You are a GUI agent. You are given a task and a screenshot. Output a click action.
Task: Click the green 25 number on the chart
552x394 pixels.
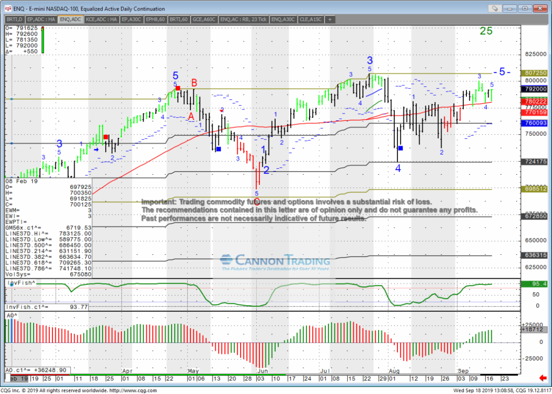486,31
